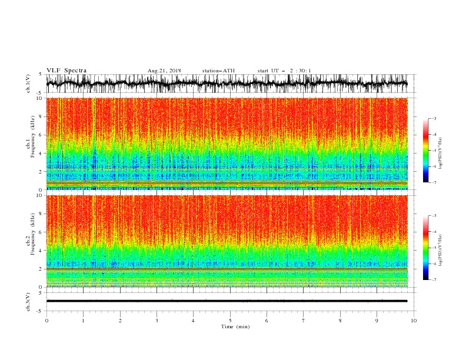
Task: Click the dark 2 kHz line in ch.2 spectrogram
Action: [x=227, y=269]
